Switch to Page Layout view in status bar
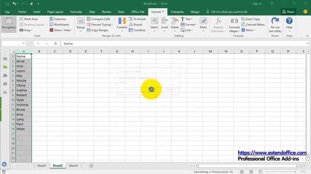 [x=251, y=172]
